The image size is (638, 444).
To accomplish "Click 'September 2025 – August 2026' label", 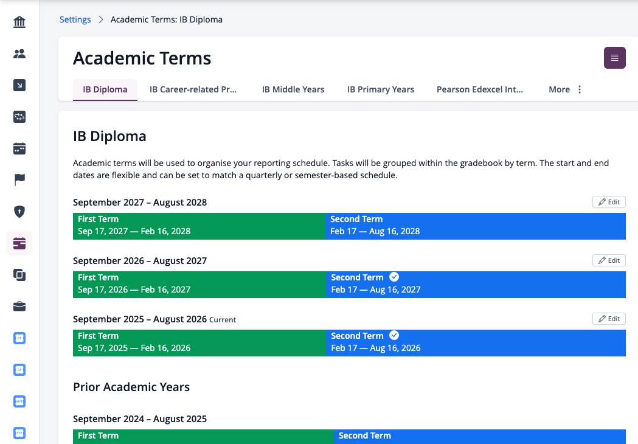I will tap(140, 319).
